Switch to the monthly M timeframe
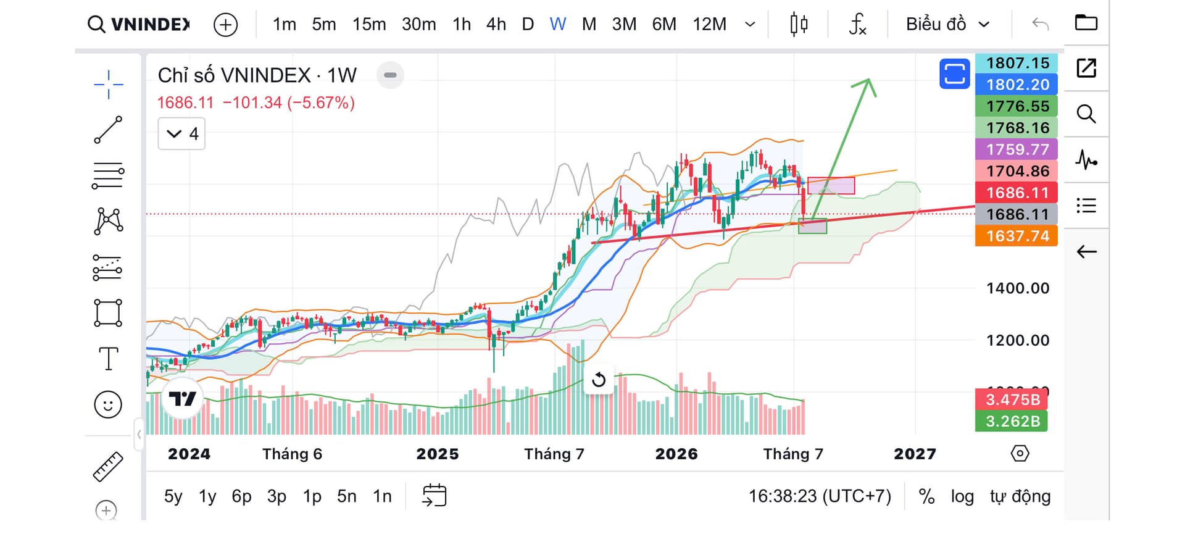1185x547 pixels. (589, 24)
